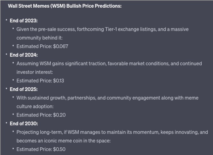Click the Estimated Price $0.20 line
213x155 pixels.
(41, 115)
